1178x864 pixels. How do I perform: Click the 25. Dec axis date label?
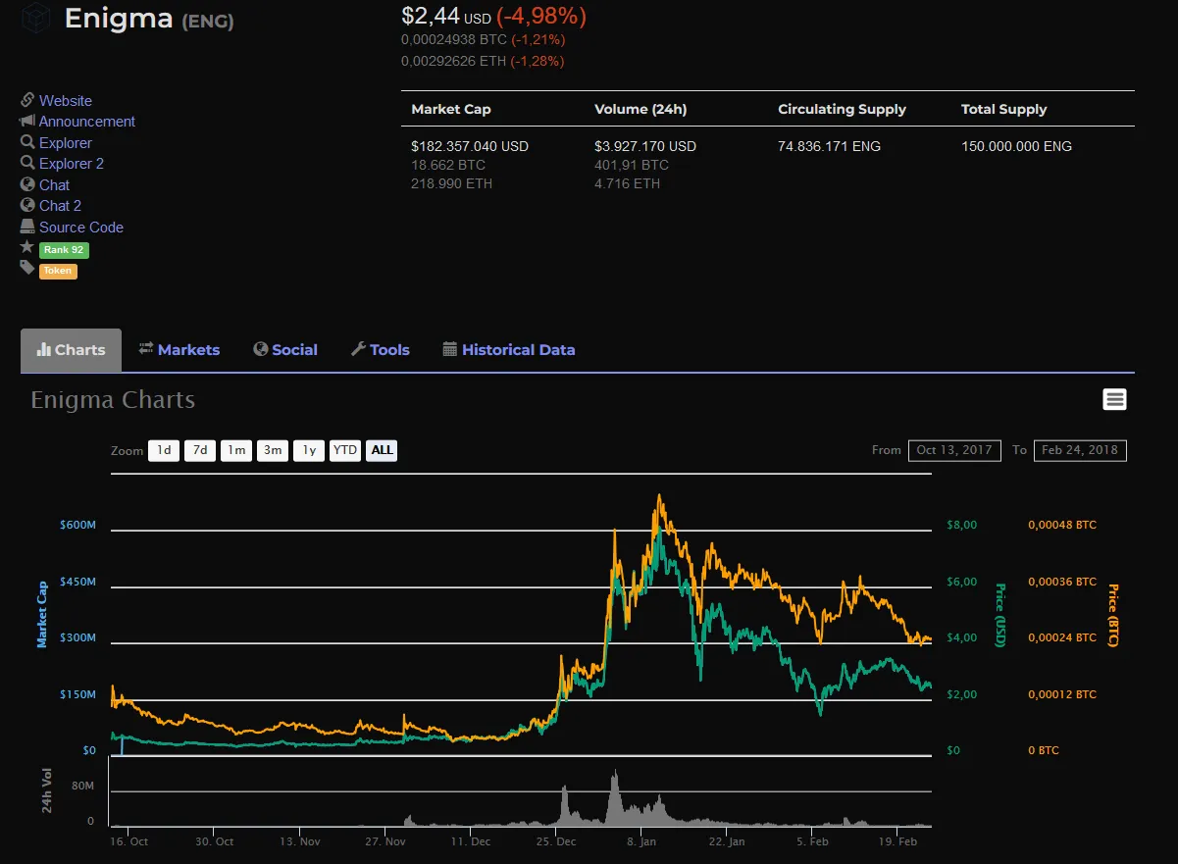(557, 841)
